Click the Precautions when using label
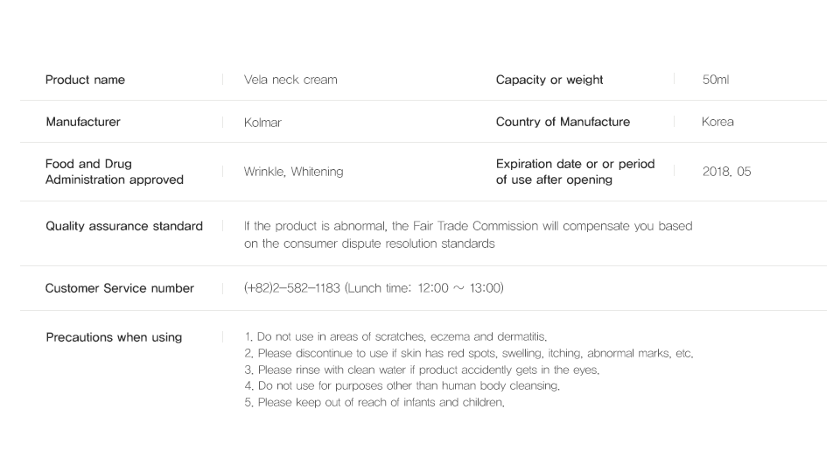 (114, 337)
